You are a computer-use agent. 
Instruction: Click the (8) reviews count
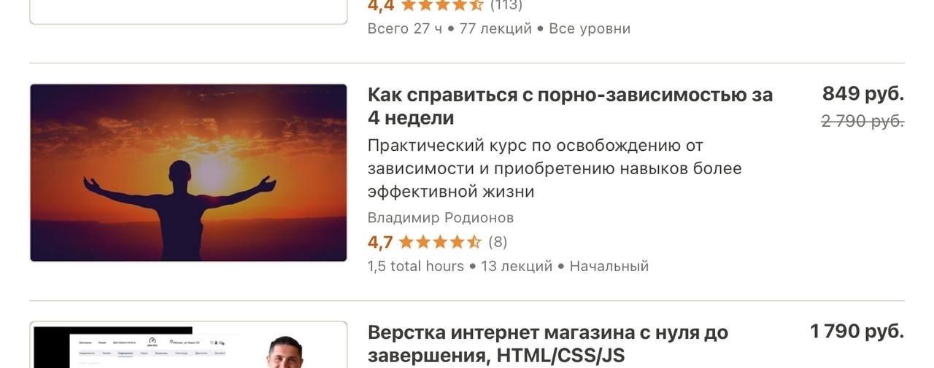(x=498, y=242)
